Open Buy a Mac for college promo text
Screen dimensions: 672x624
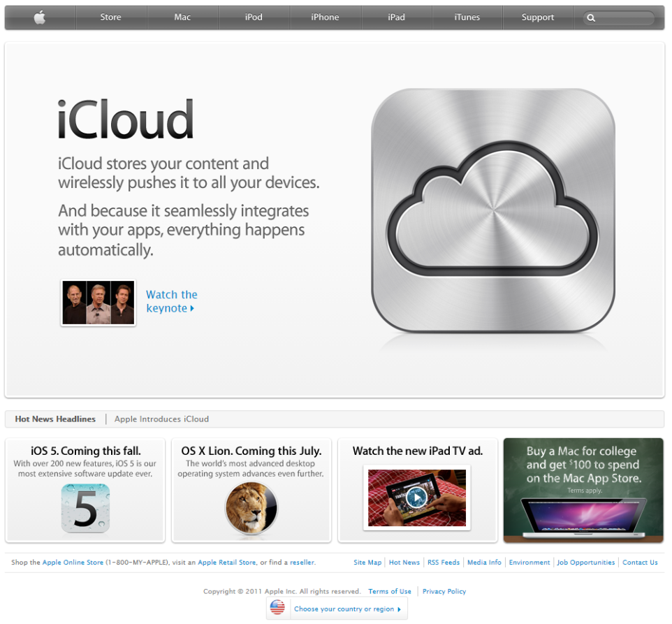click(x=584, y=465)
